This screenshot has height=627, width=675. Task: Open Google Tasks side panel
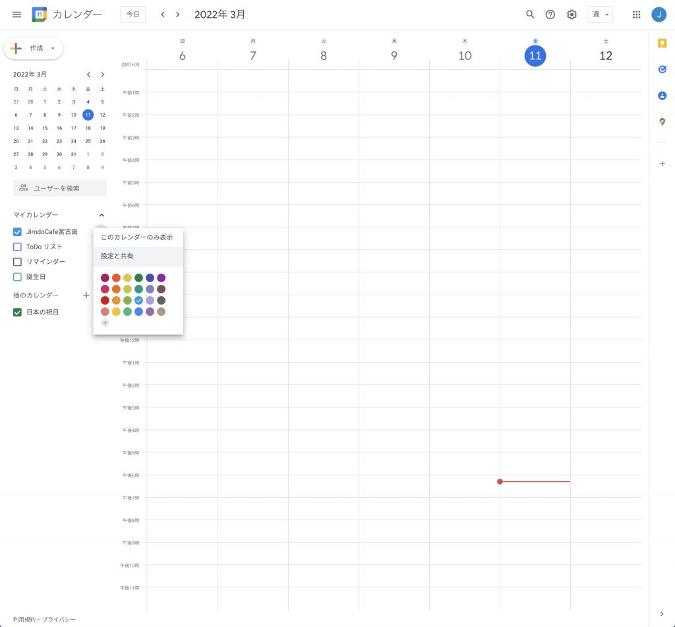[x=662, y=69]
